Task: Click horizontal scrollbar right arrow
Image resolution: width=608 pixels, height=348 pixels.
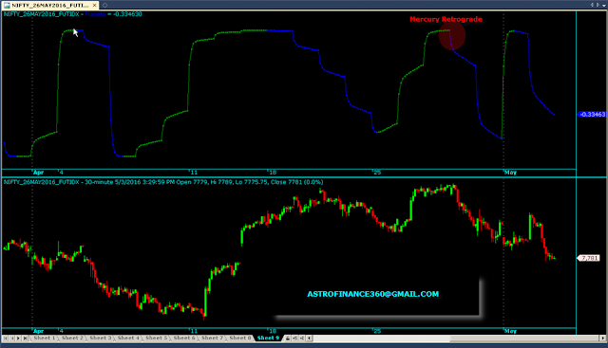Action: pos(603,339)
